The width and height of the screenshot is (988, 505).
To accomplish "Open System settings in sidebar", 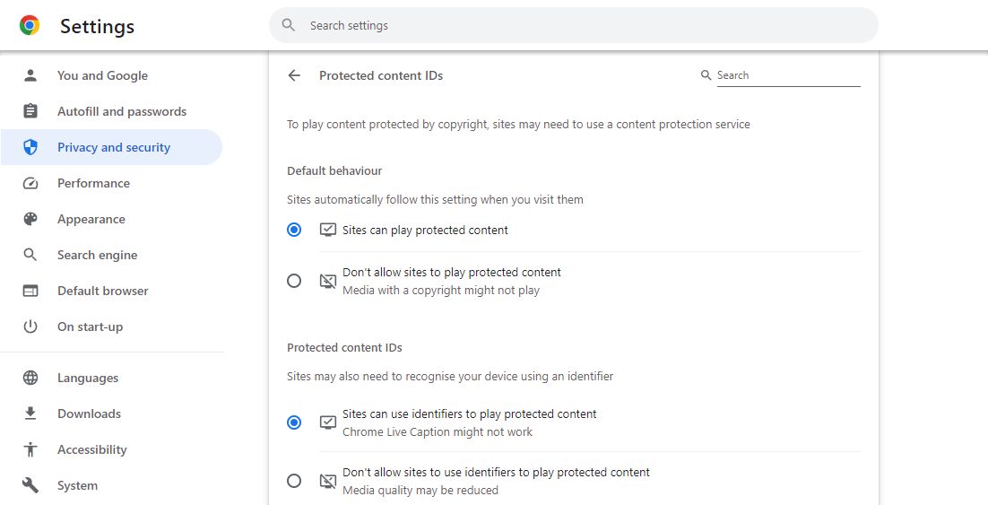I will [77, 485].
